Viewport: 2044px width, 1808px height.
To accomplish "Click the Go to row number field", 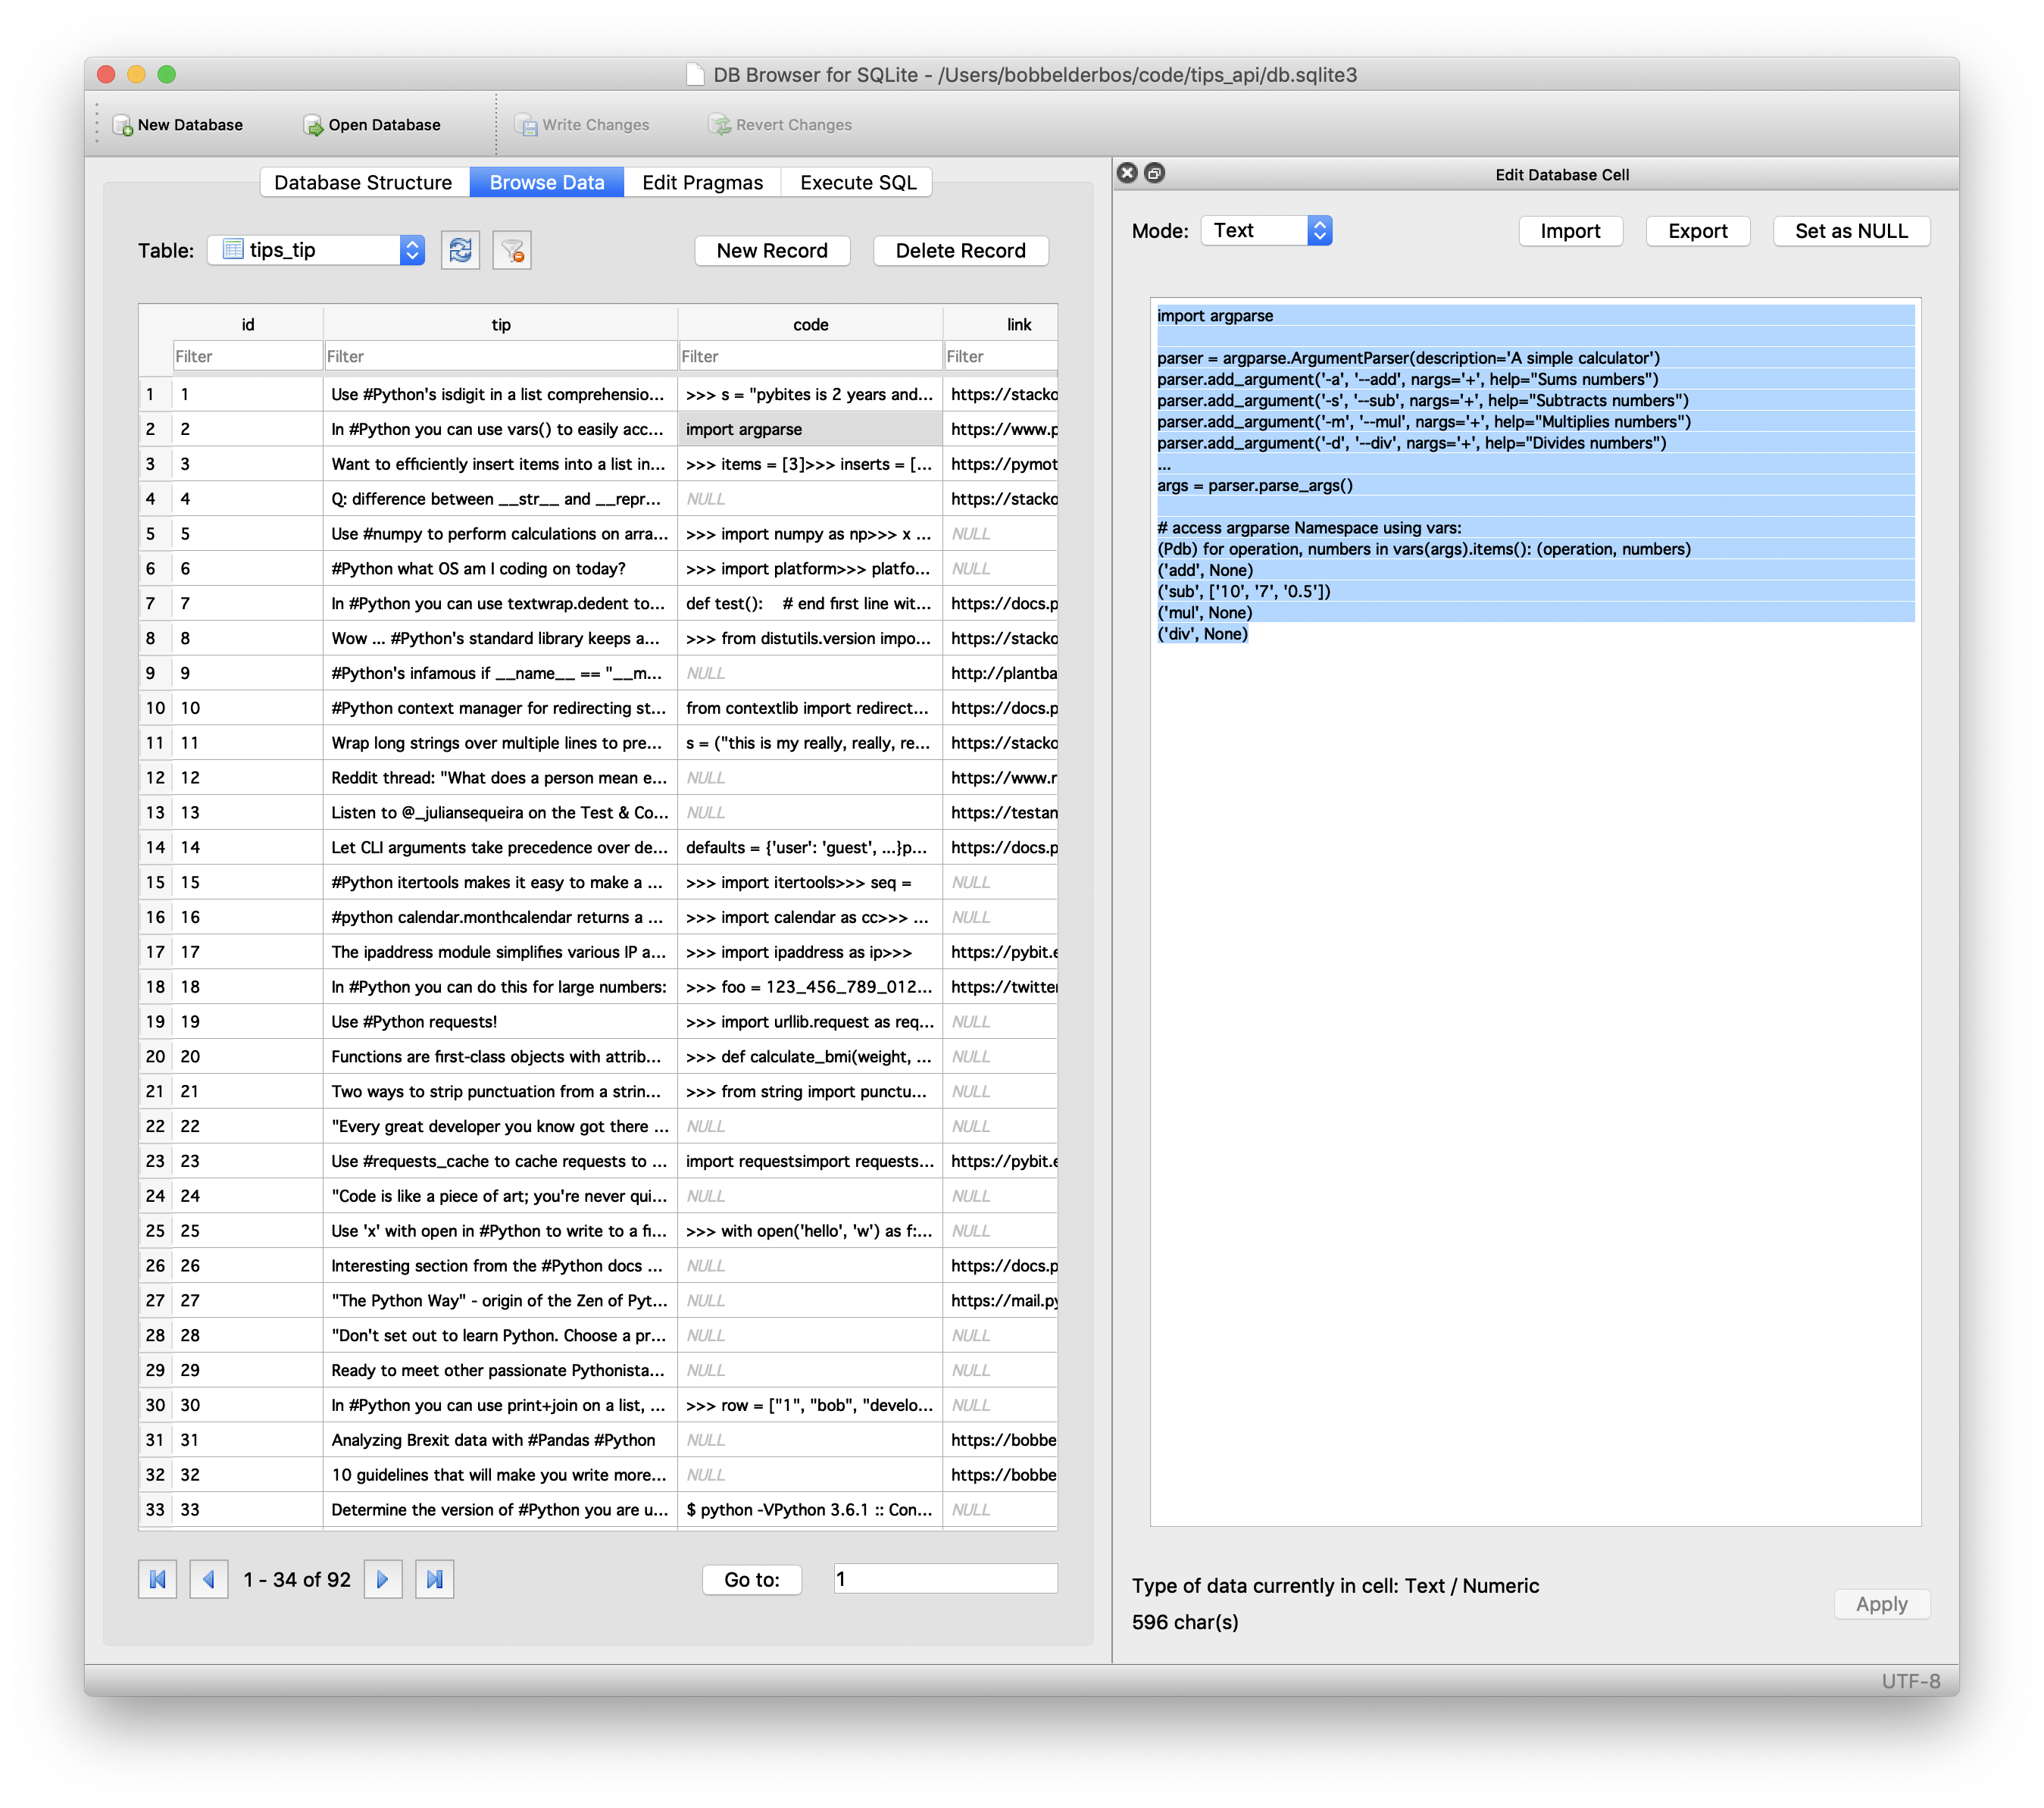I will coord(945,1579).
